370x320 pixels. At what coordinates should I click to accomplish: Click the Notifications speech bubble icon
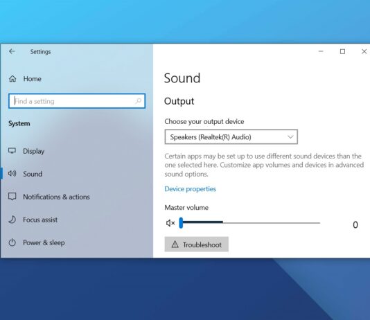coord(12,196)
